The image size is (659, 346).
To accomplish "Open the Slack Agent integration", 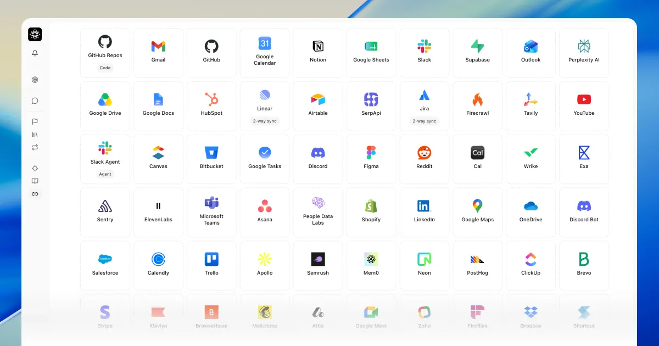I will click(x=105, y=159).
